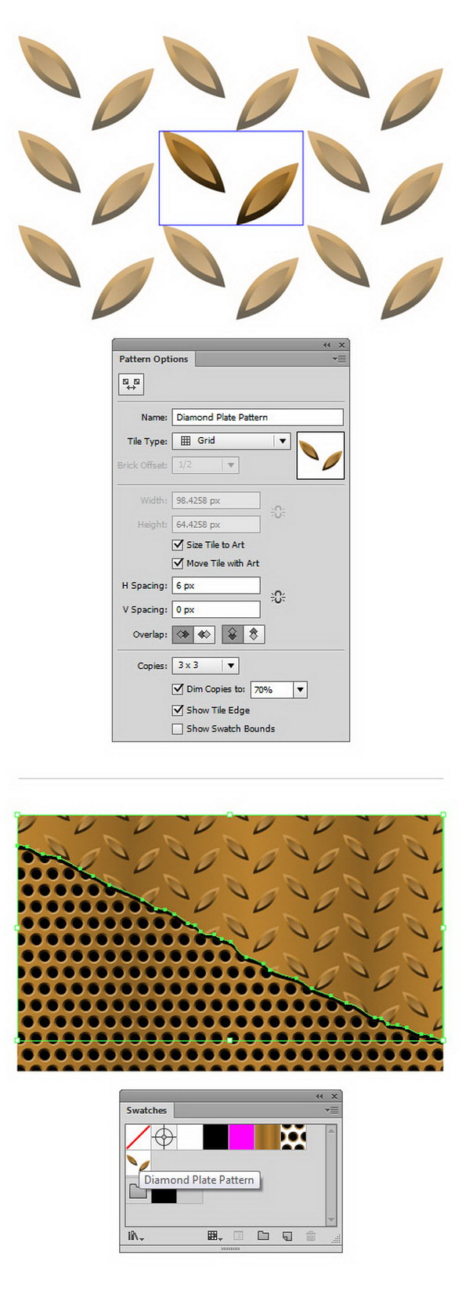Disable Move Tile with Art
Screen dimensions: 462x1290
[178, 563]
